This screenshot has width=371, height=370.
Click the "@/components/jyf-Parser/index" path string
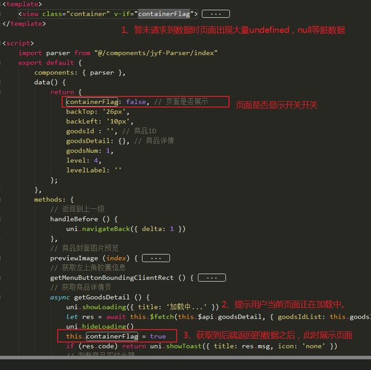(x=156, y=53)
